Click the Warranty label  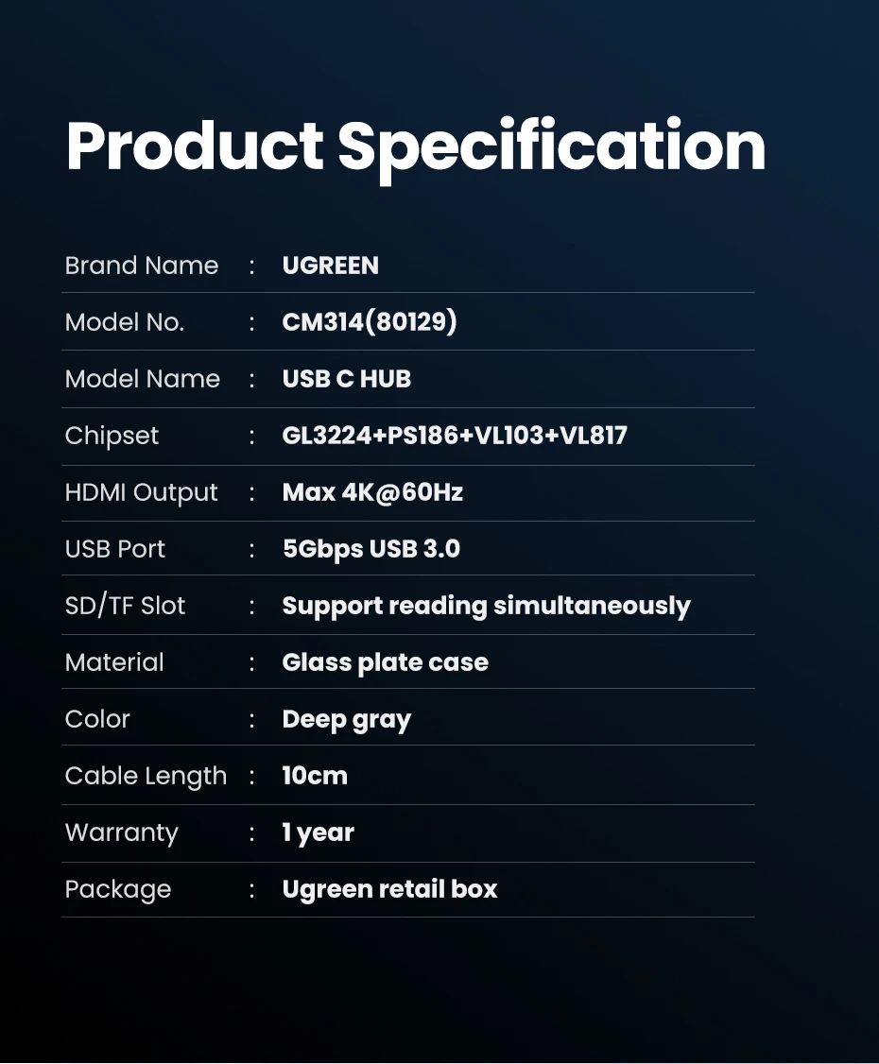click(x=122, y=832)
